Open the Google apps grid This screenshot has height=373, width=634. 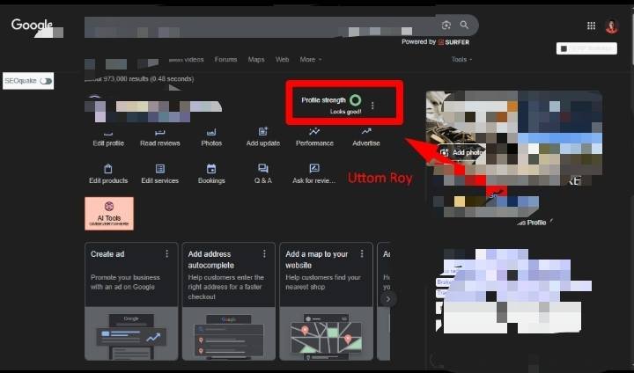pos(591,26)
